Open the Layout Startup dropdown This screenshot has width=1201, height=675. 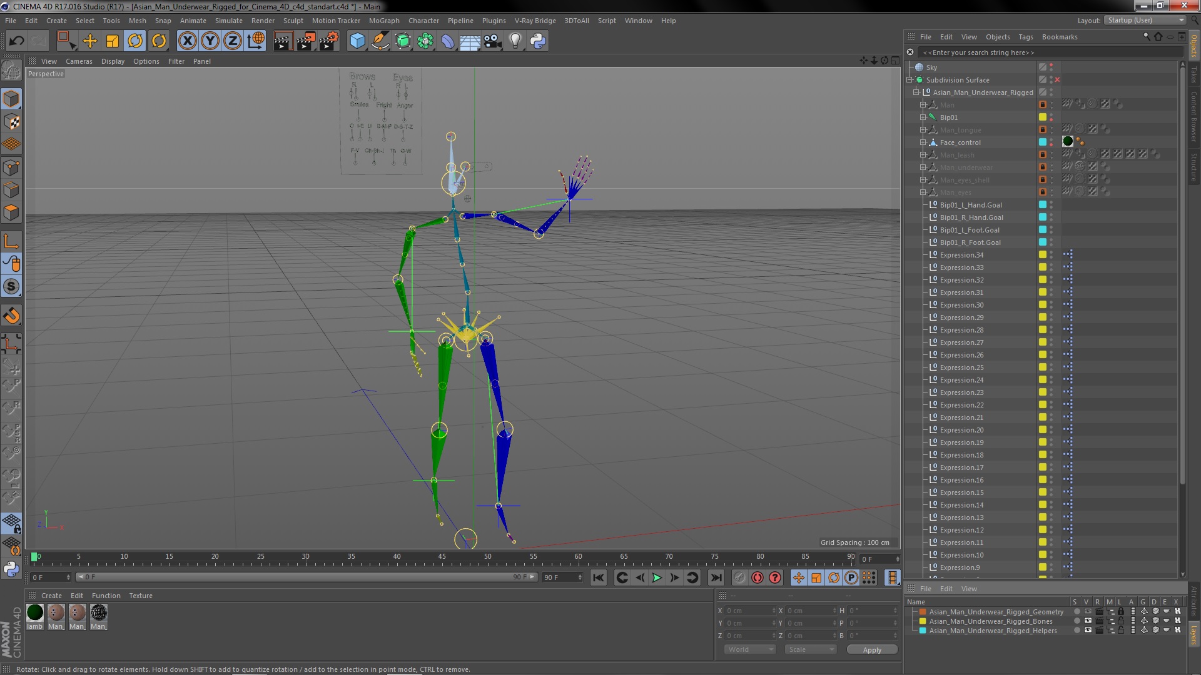1145,20
